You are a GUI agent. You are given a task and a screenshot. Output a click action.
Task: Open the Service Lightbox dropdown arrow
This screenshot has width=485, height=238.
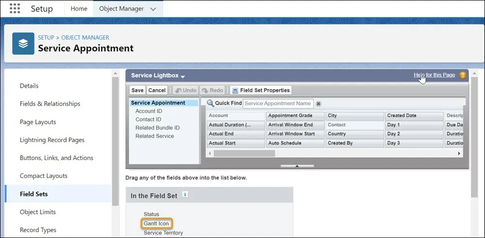click(x=183, y=77)
